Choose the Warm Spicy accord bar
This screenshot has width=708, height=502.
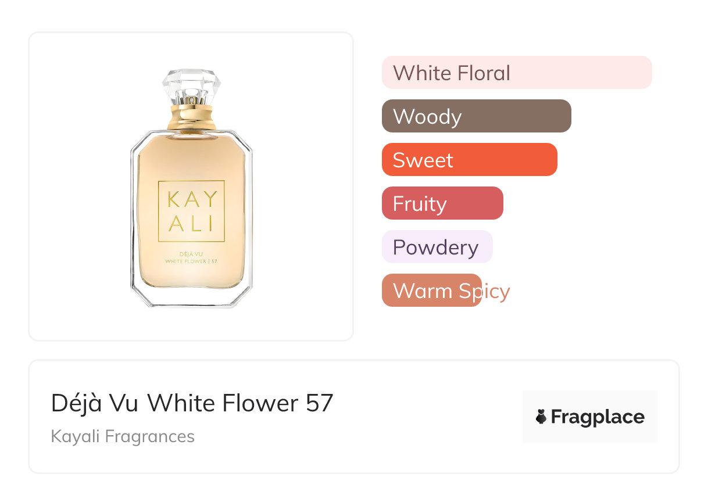point(432,291)
